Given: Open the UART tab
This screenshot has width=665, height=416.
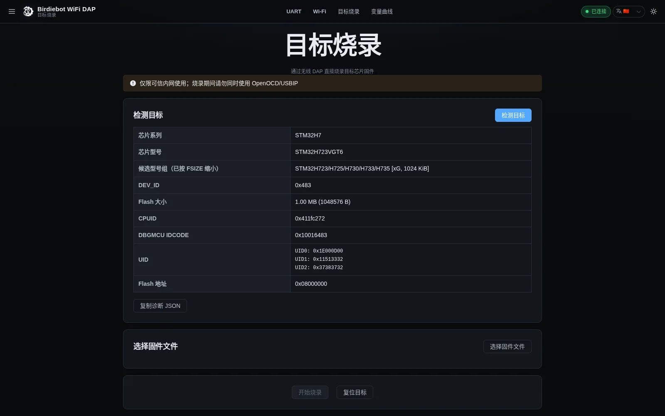Looking at the screenshot, I should coord(294,12).
